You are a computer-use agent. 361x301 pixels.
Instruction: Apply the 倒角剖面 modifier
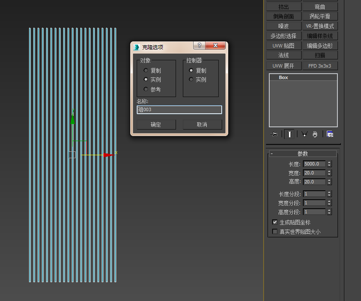pyautogui.click(x=284, y=16)
